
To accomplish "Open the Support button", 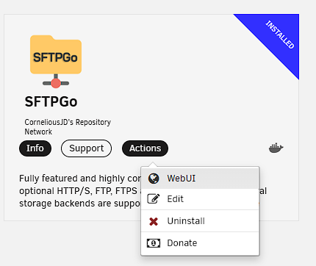I will coord(86,148).
